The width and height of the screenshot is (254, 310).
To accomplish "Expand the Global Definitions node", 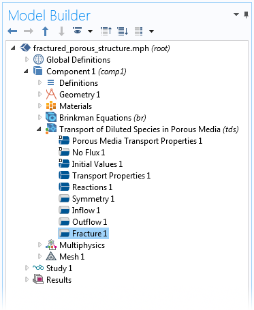I will click(27, 59).
